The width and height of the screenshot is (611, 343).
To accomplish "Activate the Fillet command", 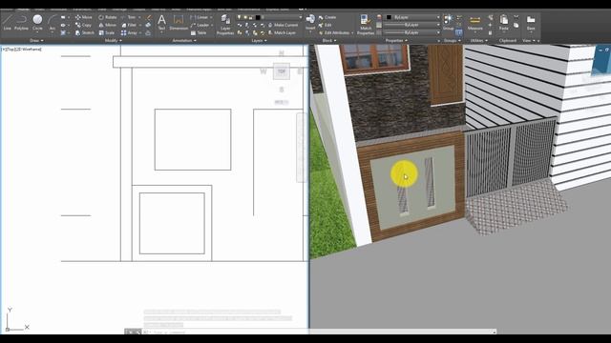I will click(129, 25).
